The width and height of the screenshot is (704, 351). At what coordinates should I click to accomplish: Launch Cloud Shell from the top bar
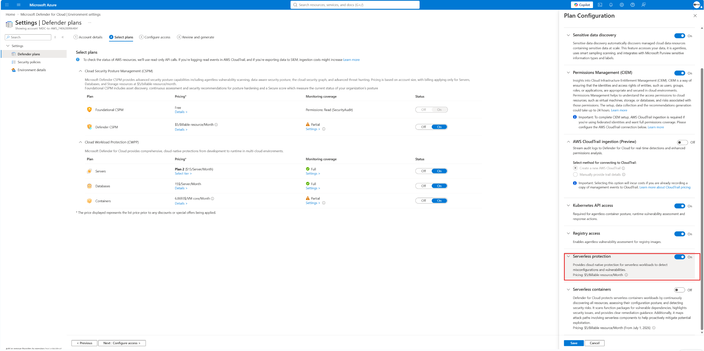click(600, 5)
